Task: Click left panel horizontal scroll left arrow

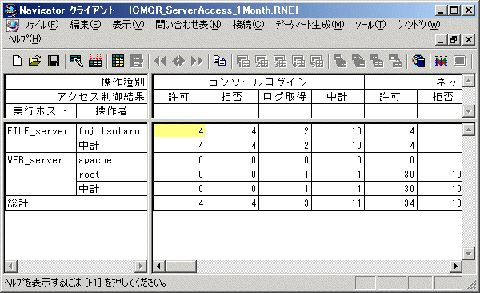Action: coord(11,267)
